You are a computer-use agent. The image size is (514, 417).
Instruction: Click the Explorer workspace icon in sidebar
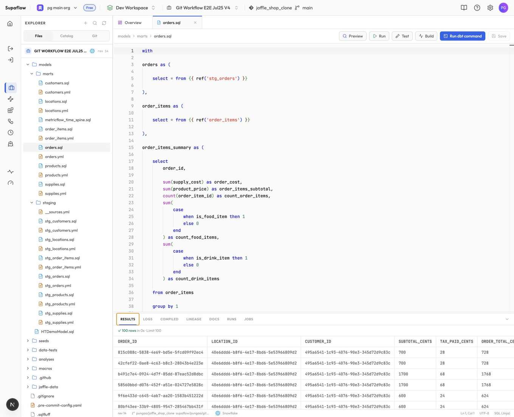click(x=11, y=88)
